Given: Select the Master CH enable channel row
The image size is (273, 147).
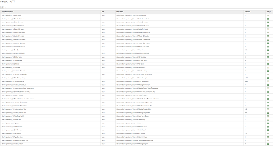Looking at the screenshot, I should click(x=136, y=36).
